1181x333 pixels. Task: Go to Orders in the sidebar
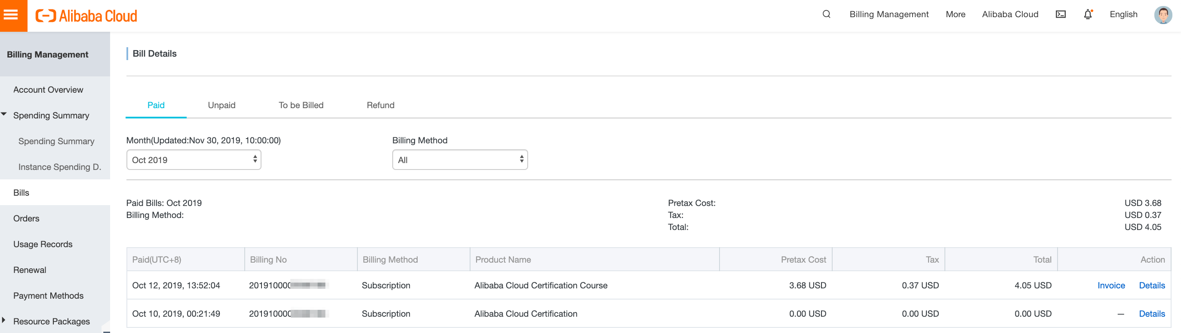click(x=26, y=219)
